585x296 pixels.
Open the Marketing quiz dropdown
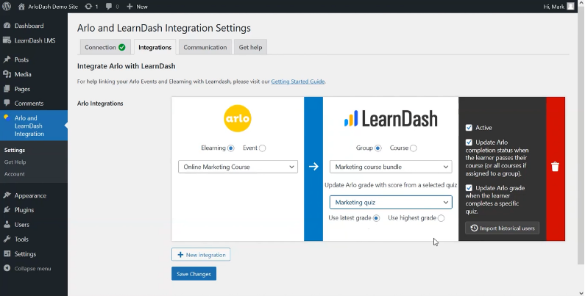[x=391, y=202]
